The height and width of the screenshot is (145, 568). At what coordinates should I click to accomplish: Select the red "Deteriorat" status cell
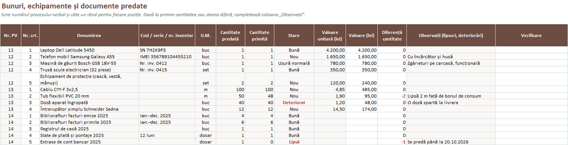(294, 102)
